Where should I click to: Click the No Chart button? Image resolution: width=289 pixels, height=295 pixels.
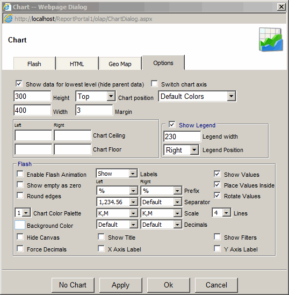click(x=73, y=285)
